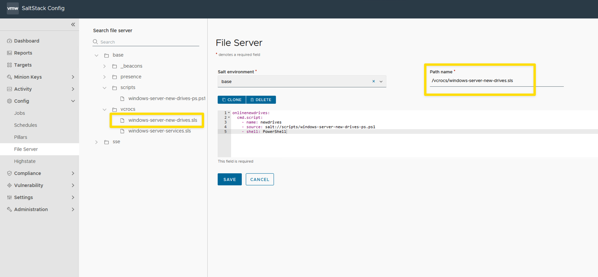Open the Pillars menu item
Viewport: 598px width, 277px height.
click(x=20, y=137)
